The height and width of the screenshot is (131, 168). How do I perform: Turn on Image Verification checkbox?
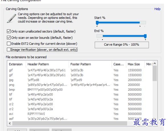pos(9,50)
